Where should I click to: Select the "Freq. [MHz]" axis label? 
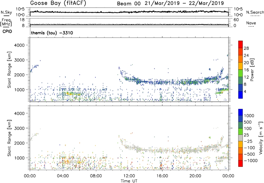click(6, 22)
